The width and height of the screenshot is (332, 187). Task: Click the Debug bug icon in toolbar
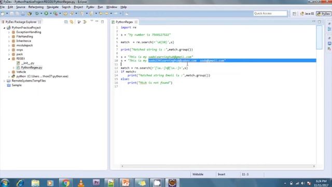tap(37, 14)
